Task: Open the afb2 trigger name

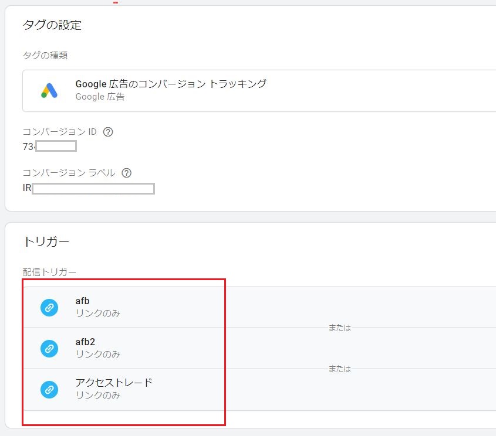Action: [x=85, y=342]
